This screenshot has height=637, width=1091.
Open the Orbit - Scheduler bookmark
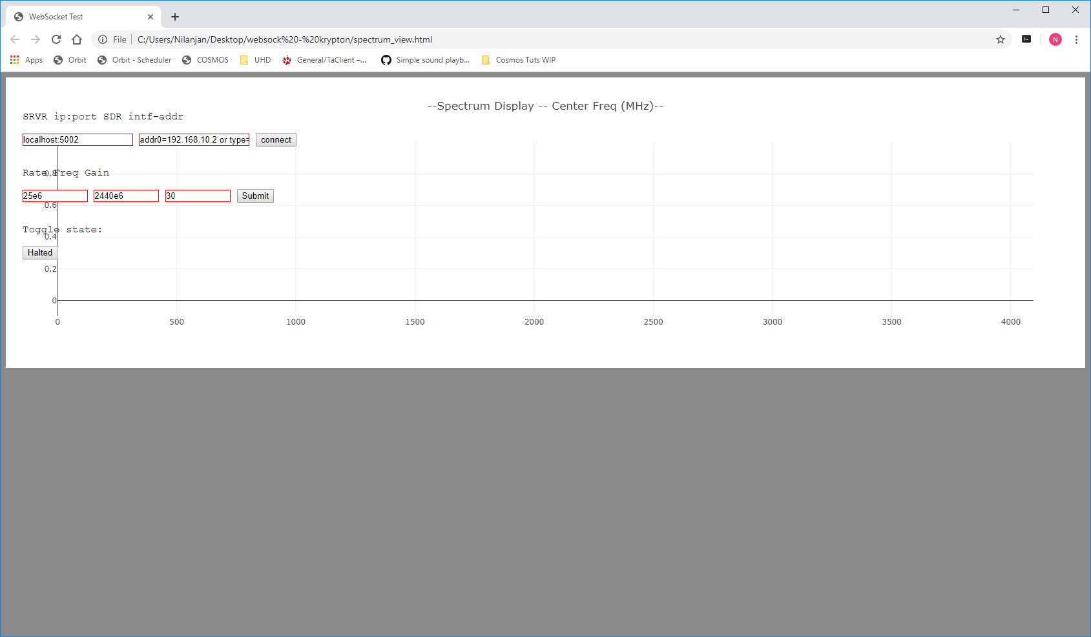pos(134,60)
